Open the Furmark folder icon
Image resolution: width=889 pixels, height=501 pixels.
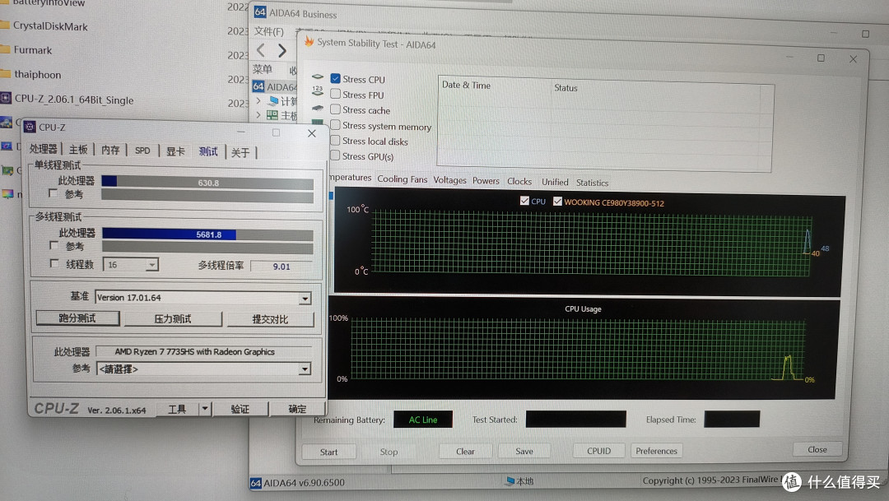[x=5, y=49]
